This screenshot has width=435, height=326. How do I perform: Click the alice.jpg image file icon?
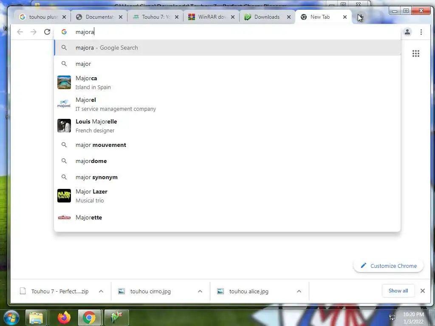[220, 291]
